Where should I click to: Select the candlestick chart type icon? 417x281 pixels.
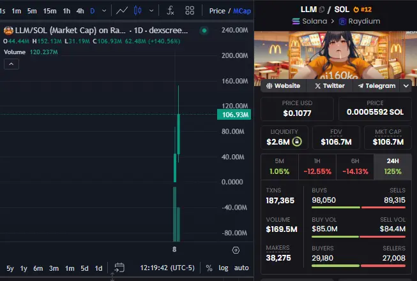coord(137,11)
